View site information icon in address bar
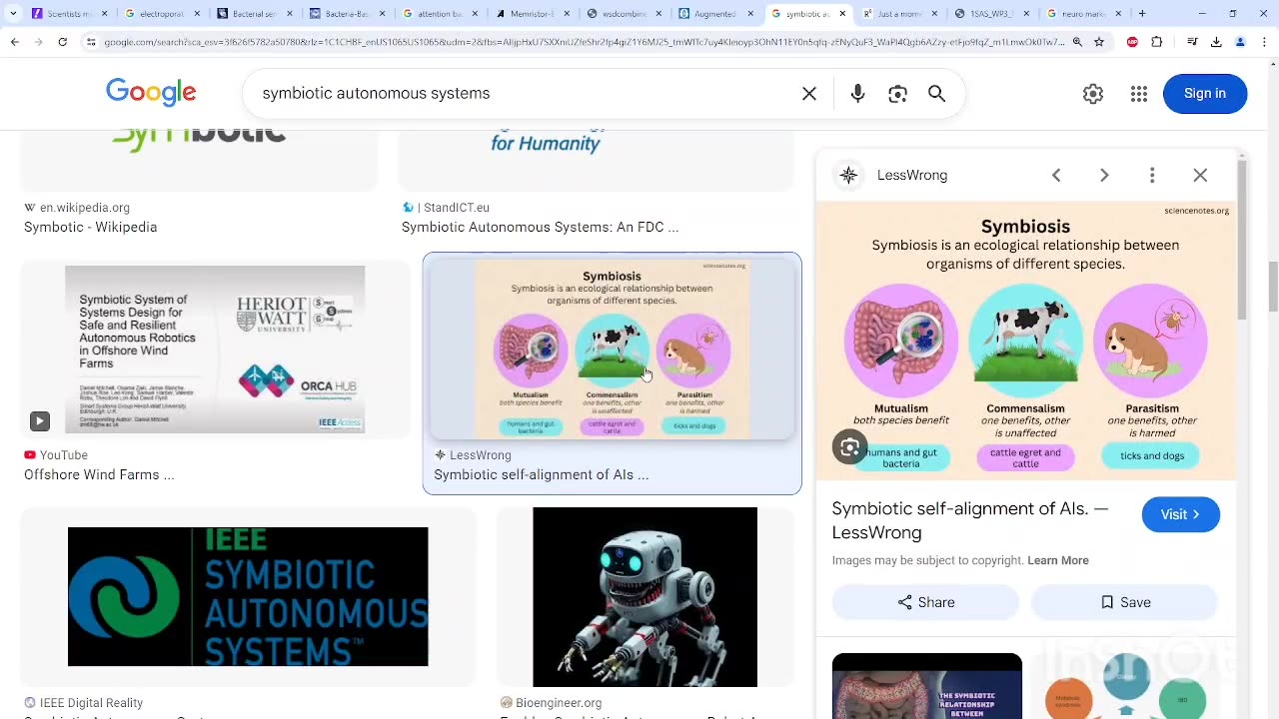 click(x=91, y=42)
